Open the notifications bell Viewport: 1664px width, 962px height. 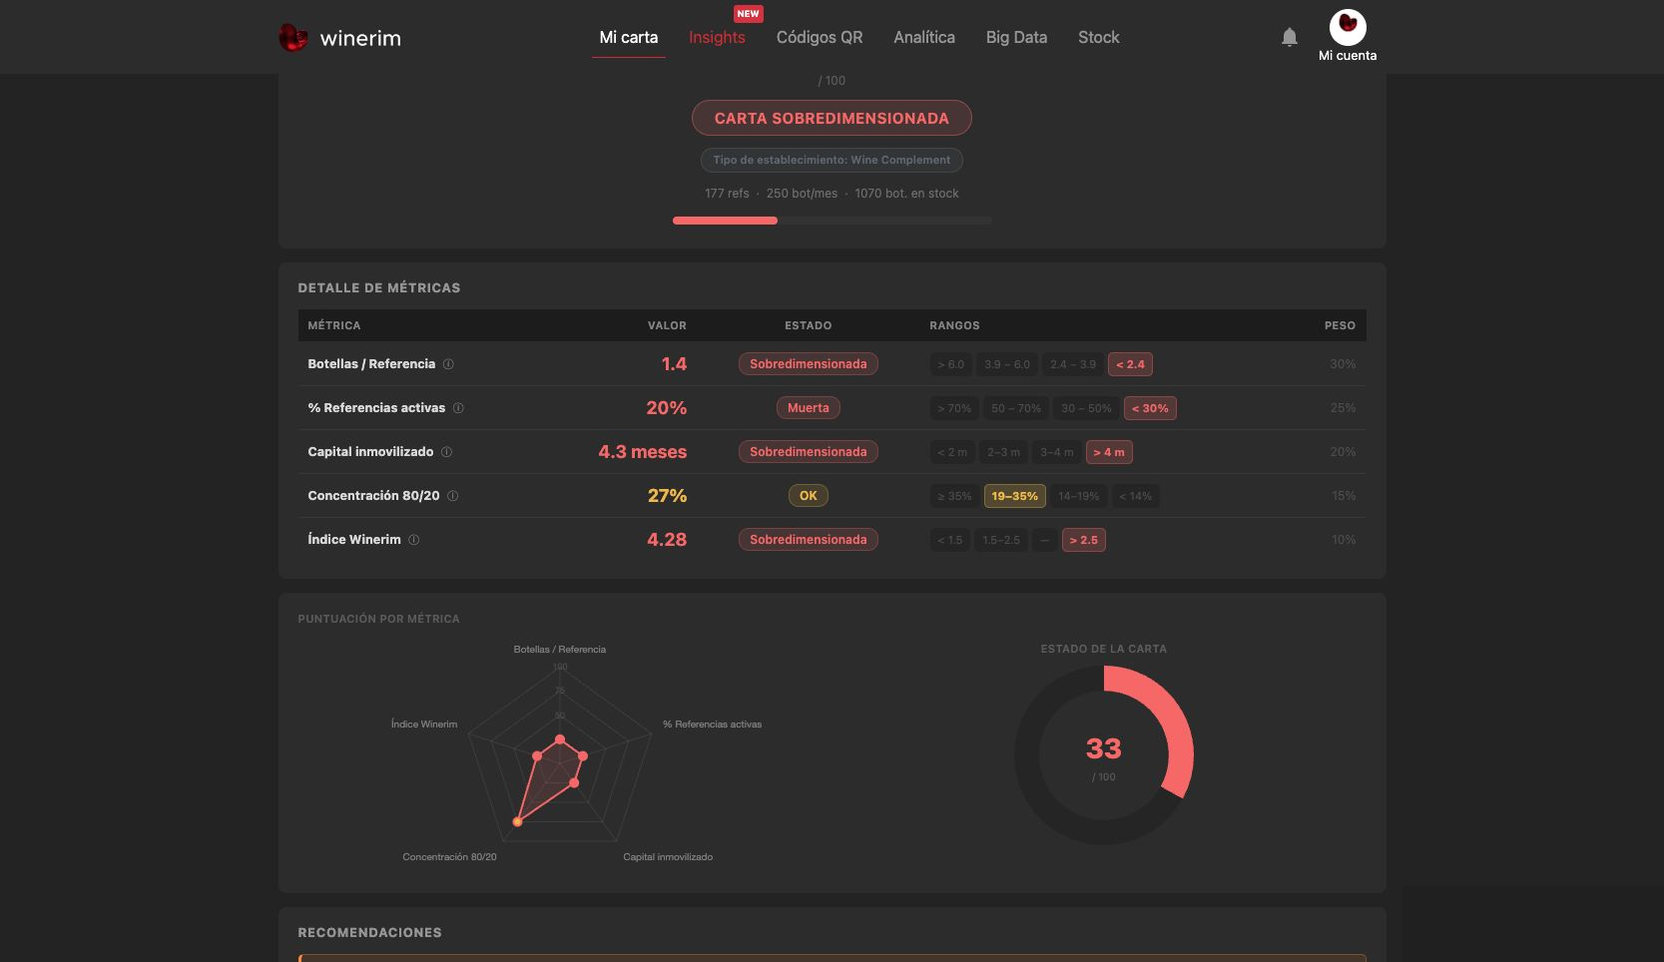click(1290, 37)
